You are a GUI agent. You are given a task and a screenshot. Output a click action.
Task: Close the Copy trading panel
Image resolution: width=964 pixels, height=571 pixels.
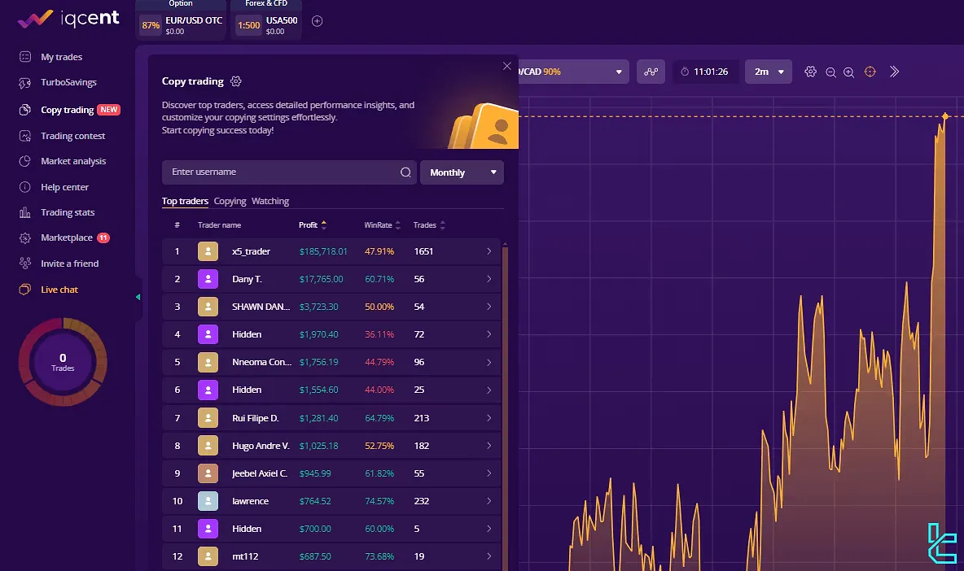[x=506, y=66]
